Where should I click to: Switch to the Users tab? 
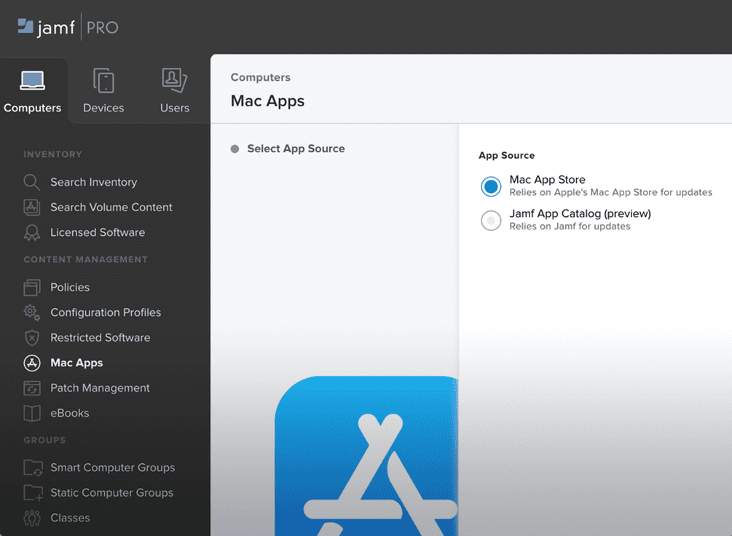[x=175, y=92]
